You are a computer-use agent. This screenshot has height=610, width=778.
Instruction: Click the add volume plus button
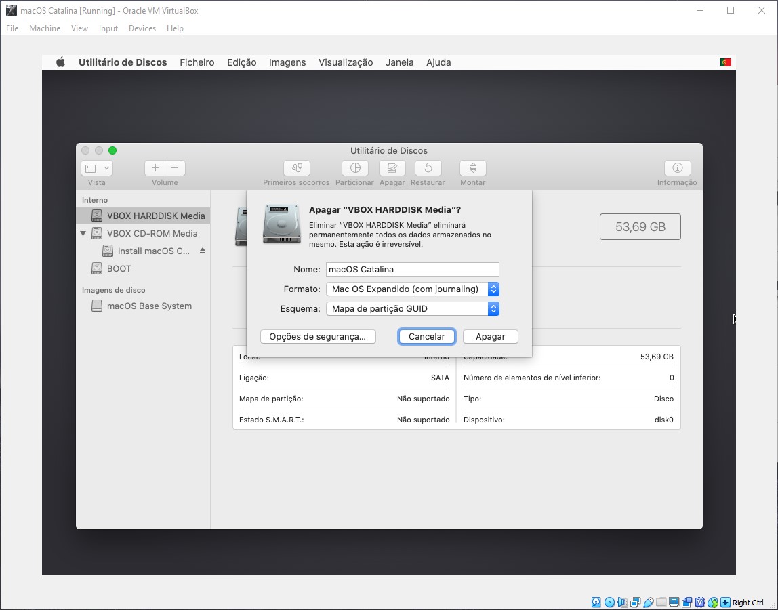(155, 168)
